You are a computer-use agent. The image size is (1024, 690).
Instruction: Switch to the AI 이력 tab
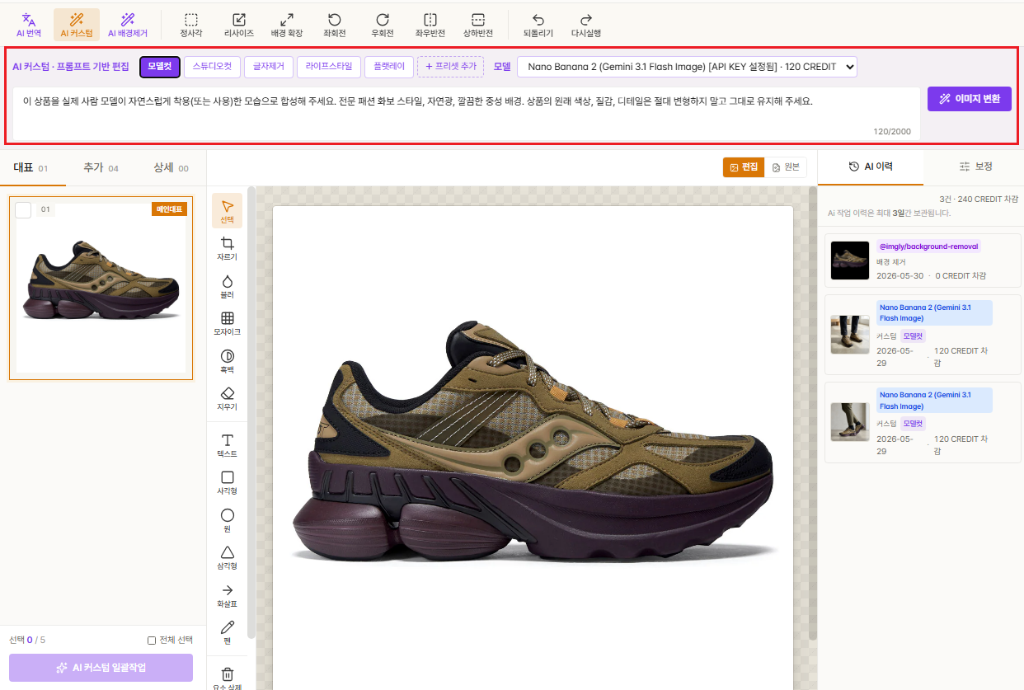871,167
